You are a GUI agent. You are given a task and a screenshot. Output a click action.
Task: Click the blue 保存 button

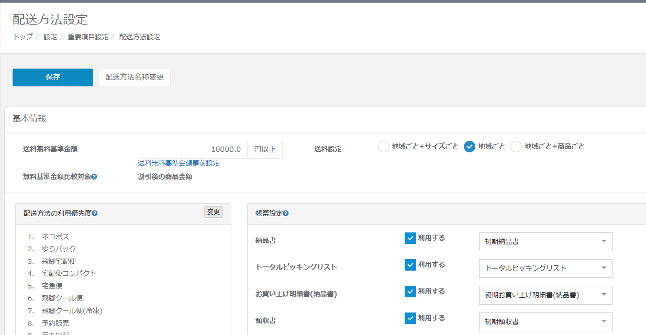(x=53, y=77)
